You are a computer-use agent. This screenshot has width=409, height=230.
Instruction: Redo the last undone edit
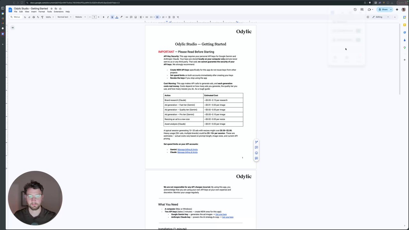pyautogui.click(x=29, y=17)
